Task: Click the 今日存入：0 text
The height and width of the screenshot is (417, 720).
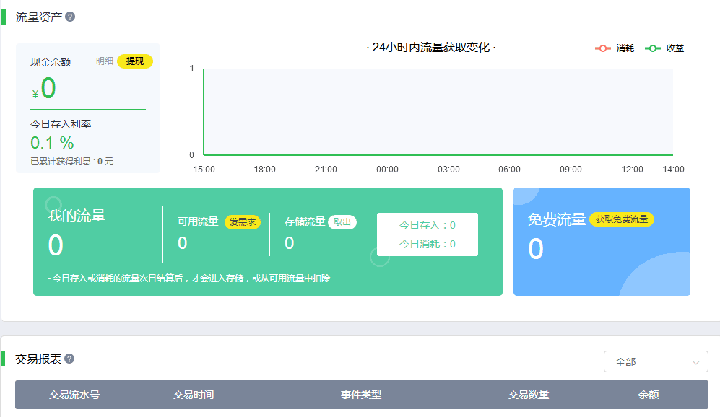Action: 428,225
